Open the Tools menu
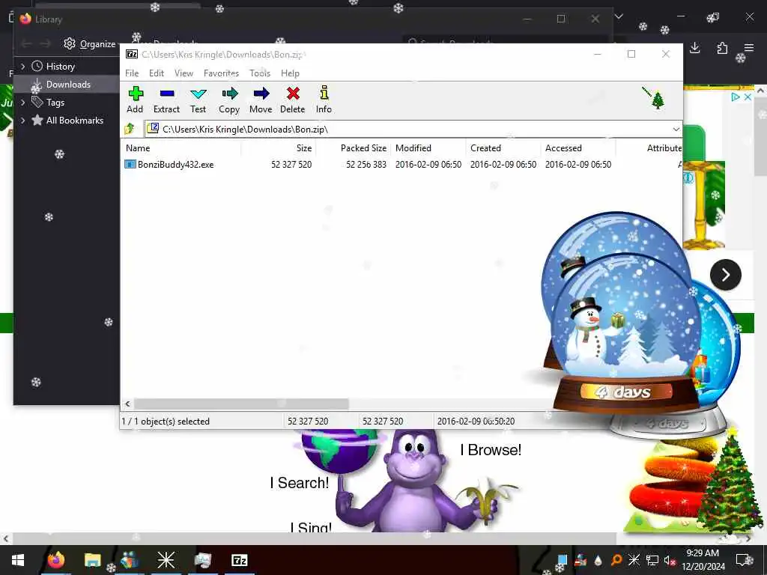767x575 pixels. pos(260,73)
